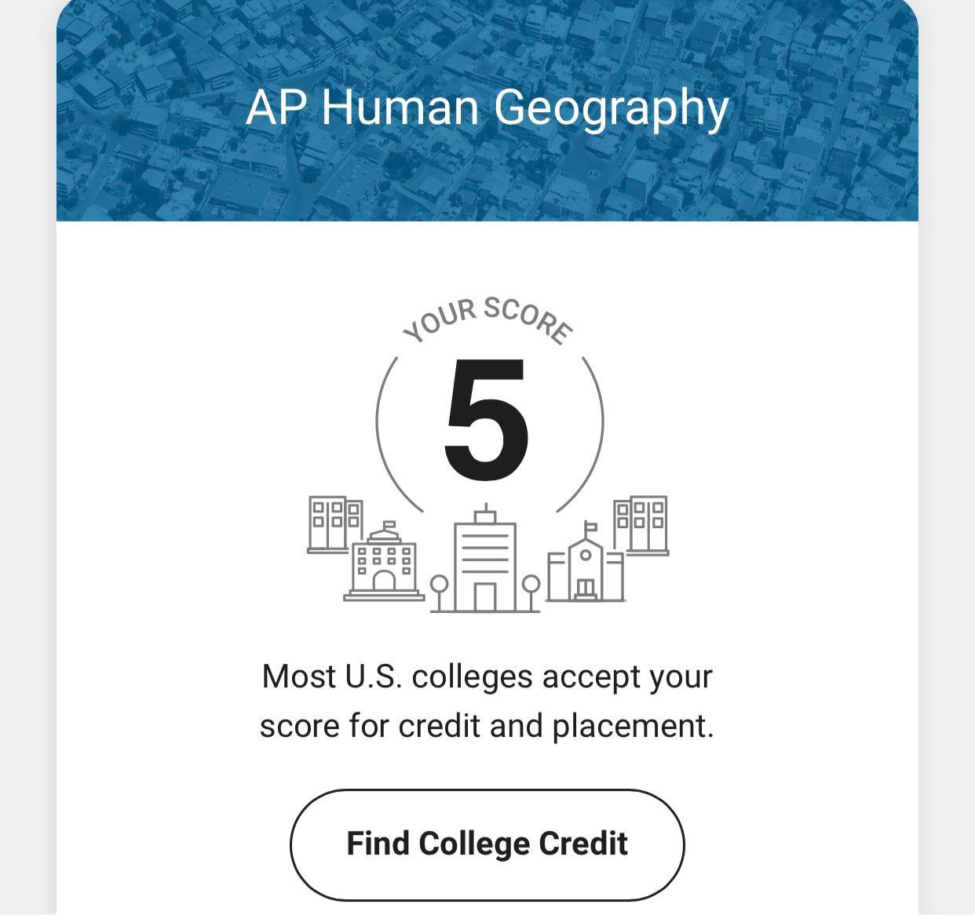Select the domed college hall icon
Screen dimensions: 975x915
(x=383, y=569)
